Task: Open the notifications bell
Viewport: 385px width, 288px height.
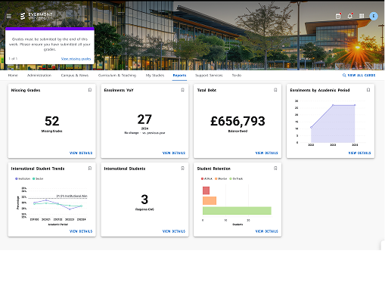Action: click(x=349, y=16)
